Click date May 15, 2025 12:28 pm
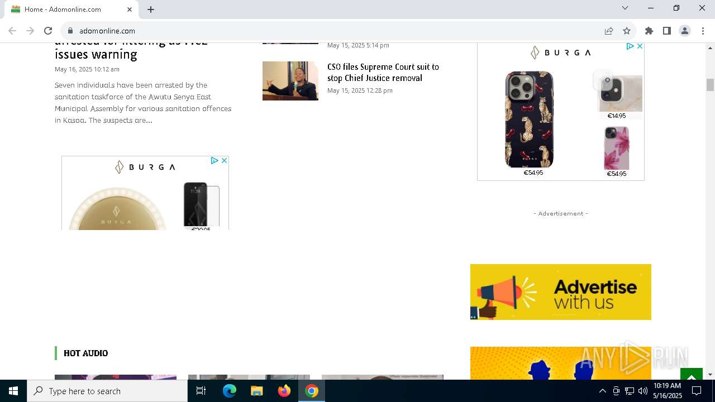The height and width of the screenshot is (402, 715). (360, 90)
